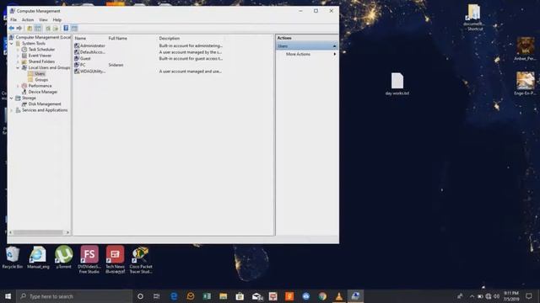
Task: Click the taskbar search box
Action: pyautogui.click(x=74, y=296)
